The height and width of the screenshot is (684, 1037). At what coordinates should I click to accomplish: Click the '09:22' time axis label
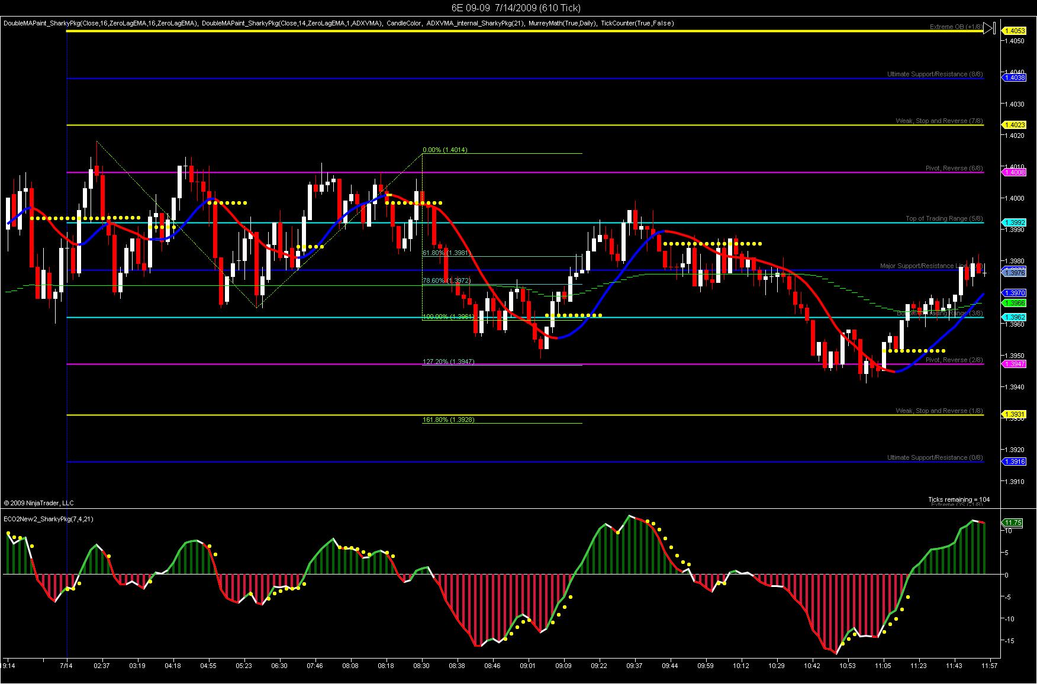click(x=599, y=666)
